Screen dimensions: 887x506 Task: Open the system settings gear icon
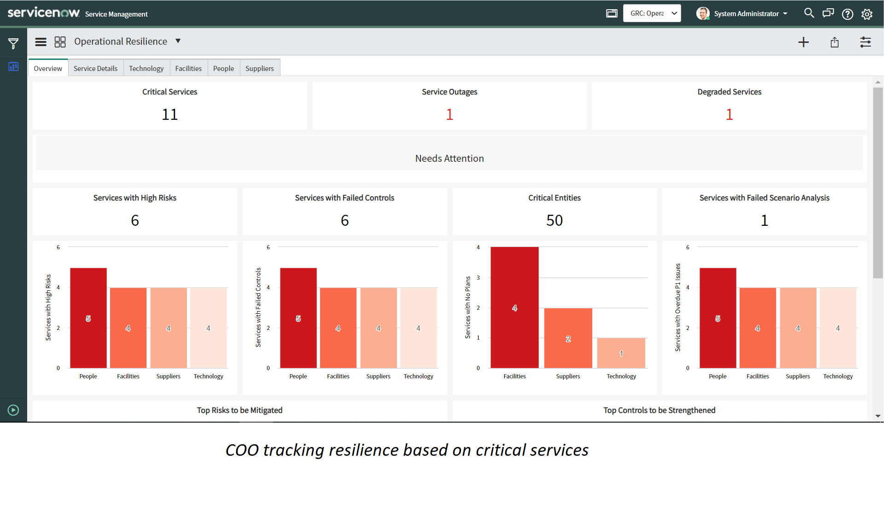[867, 14]
